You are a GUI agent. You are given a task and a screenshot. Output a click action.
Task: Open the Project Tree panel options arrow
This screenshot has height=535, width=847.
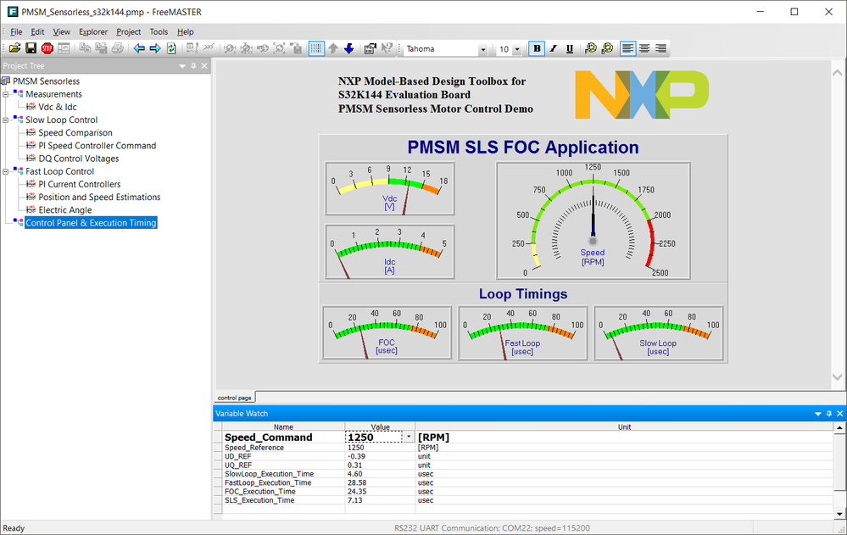(182, 66)
